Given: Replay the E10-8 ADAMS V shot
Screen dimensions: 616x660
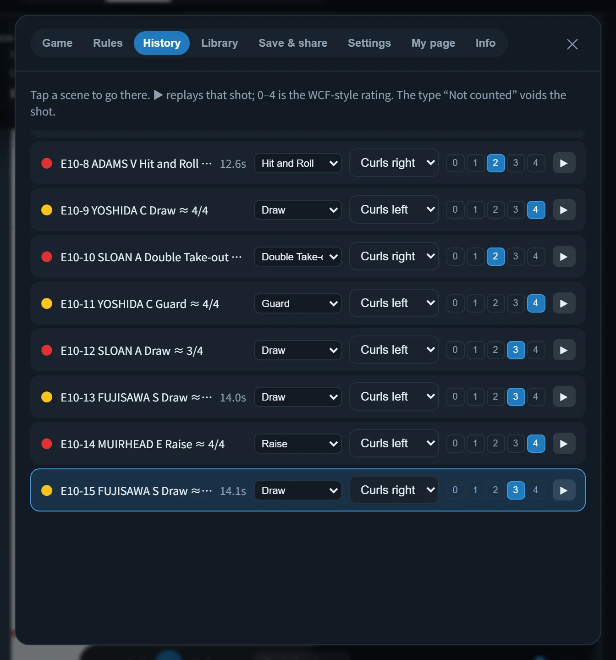Looking at the screenshot, I should (x=564, y=163).
